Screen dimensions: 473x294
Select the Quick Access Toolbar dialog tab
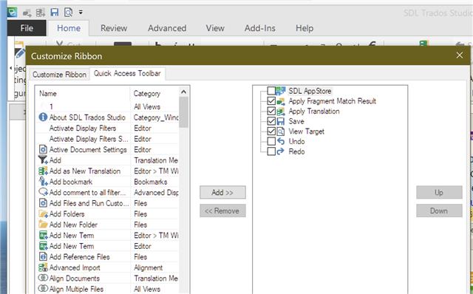click(x=127, y=73)
